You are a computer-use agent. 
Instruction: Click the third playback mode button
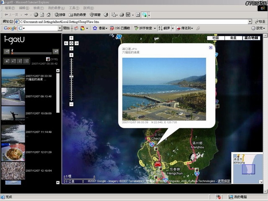pyautogui.click(x=20, y=61)
